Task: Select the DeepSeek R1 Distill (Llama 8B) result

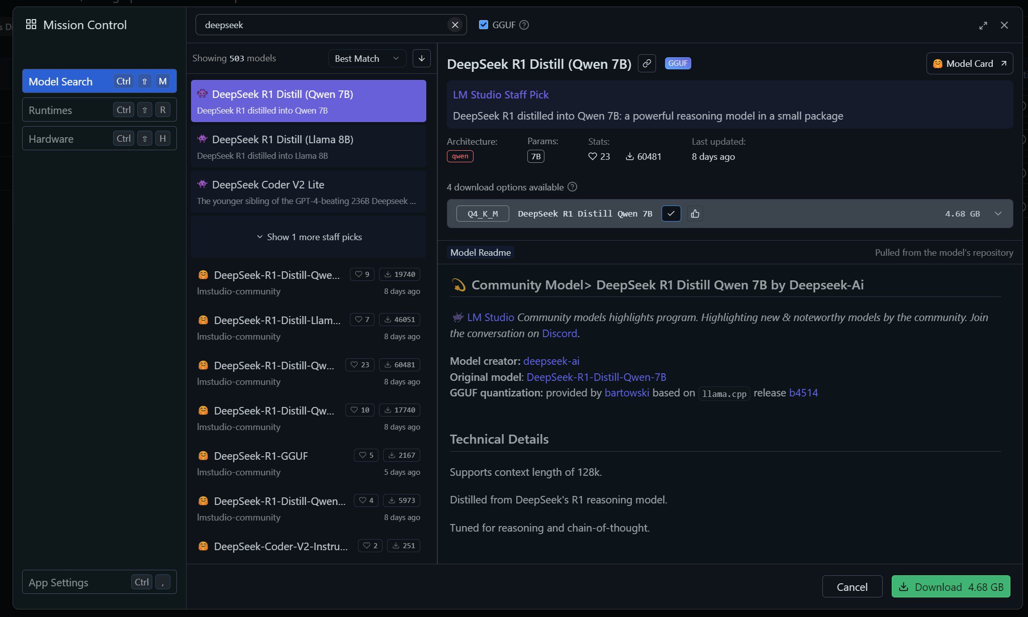Action: click(308, 146)
